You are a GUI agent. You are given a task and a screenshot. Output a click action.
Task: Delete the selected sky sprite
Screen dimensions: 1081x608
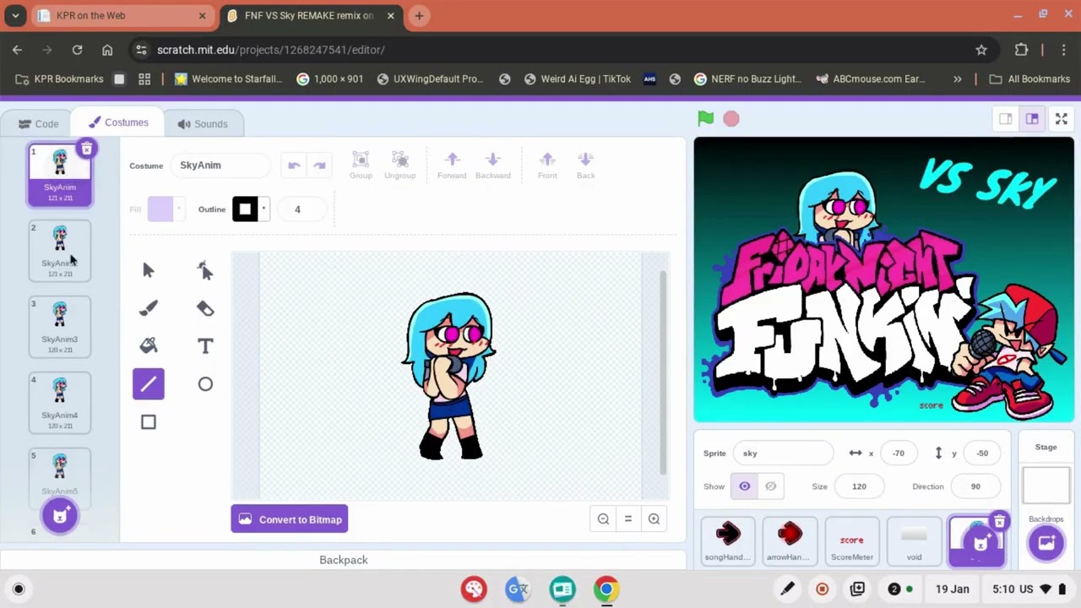click(x=999, y=522)
